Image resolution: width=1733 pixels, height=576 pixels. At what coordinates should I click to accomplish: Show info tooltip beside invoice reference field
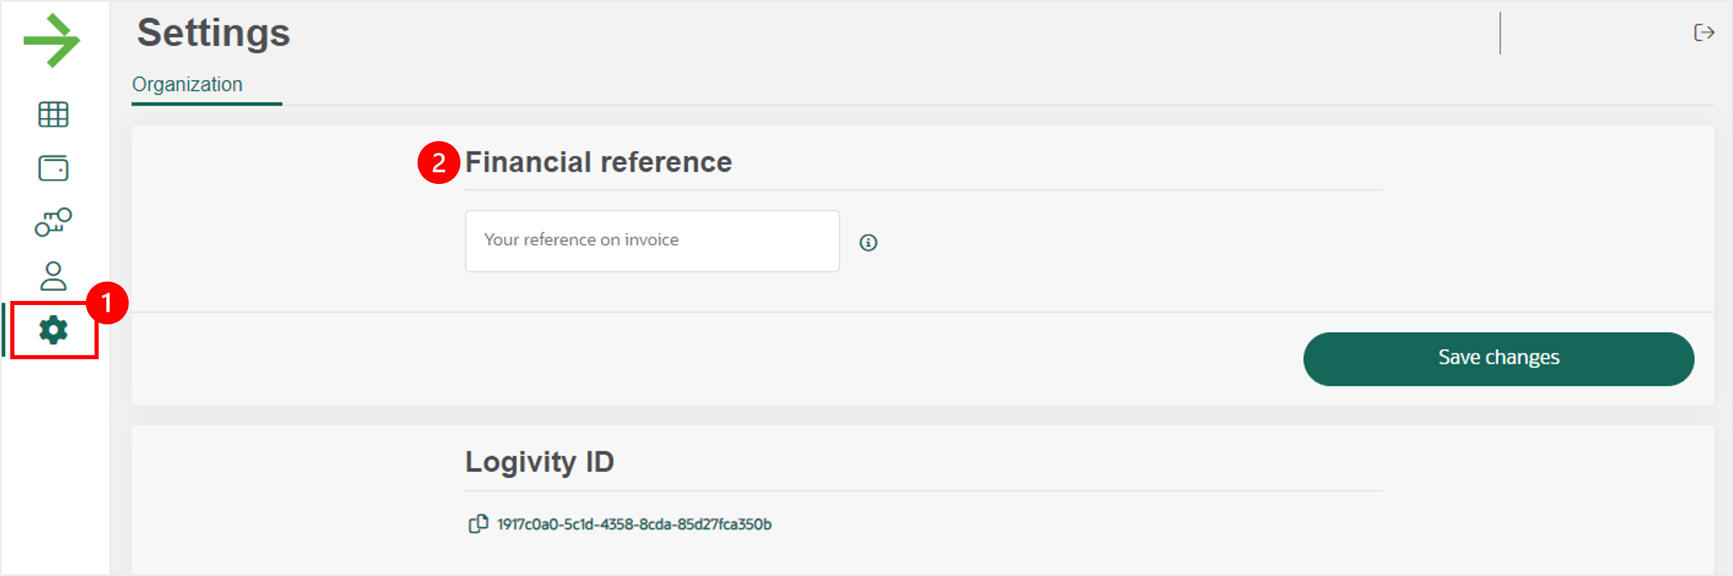click(x=868, y=243)
